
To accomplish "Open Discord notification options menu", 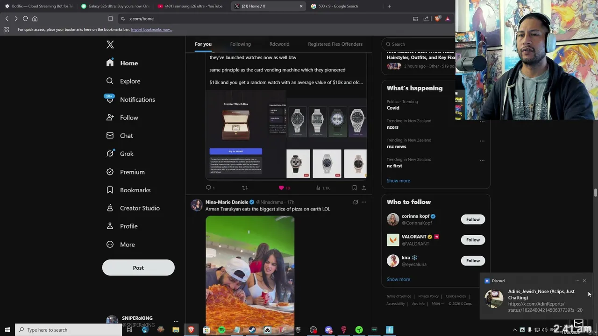I will [577, 281].
